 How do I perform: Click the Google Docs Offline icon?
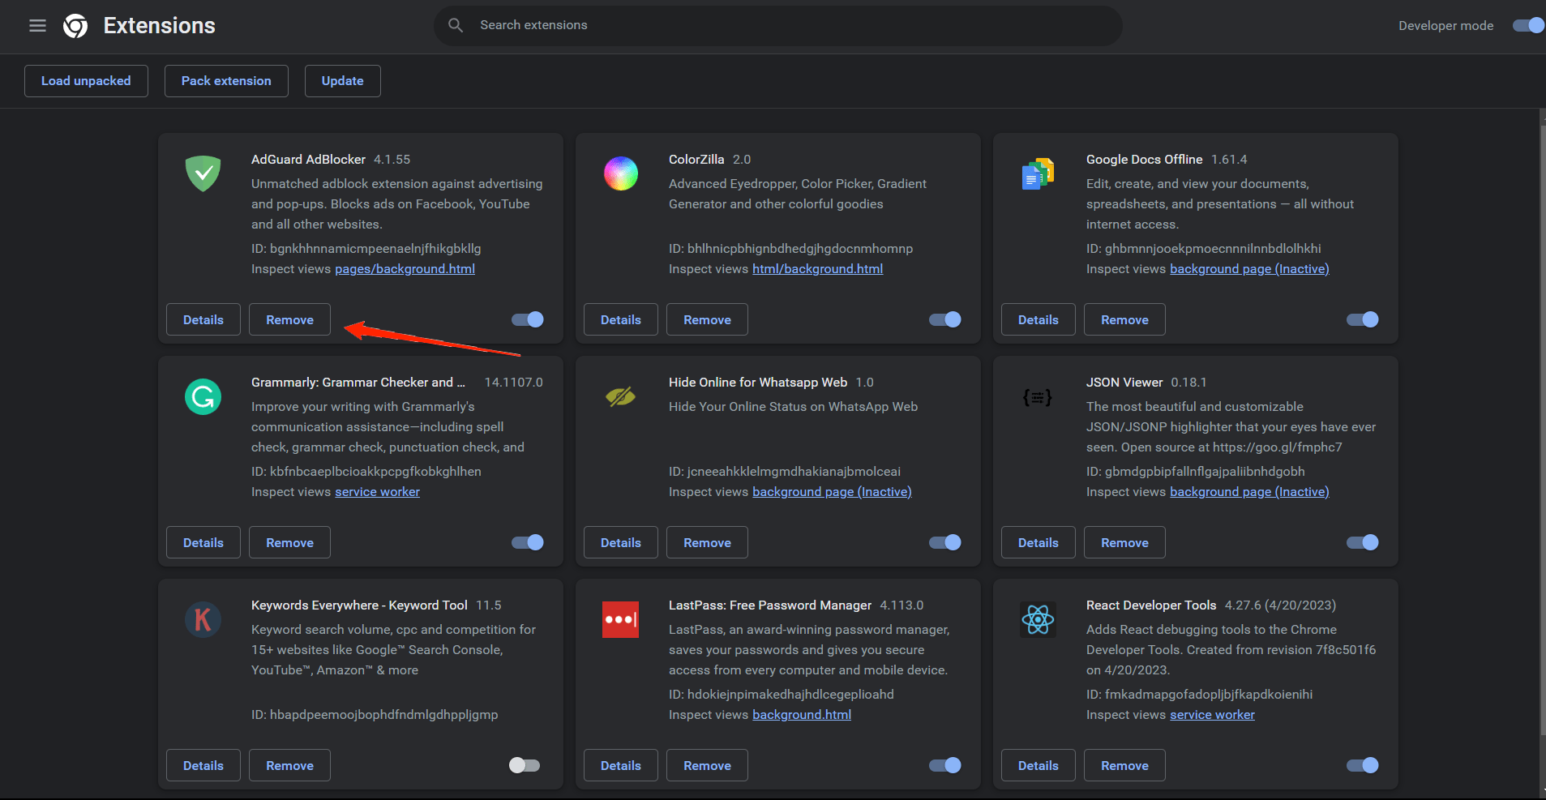1038,173
